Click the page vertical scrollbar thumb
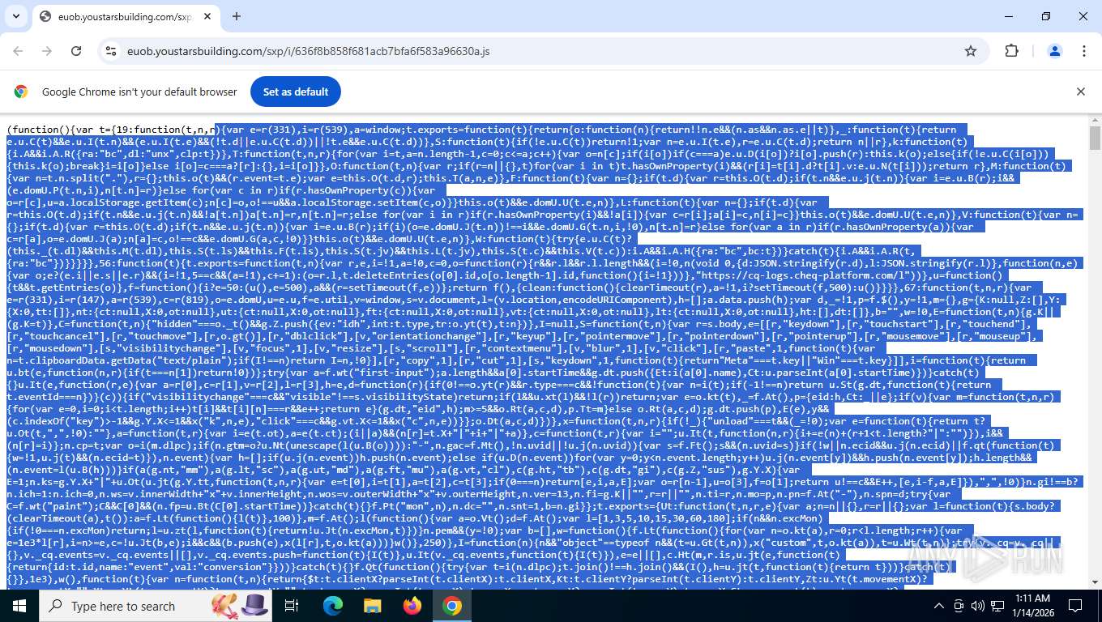 pos(1095,138)
